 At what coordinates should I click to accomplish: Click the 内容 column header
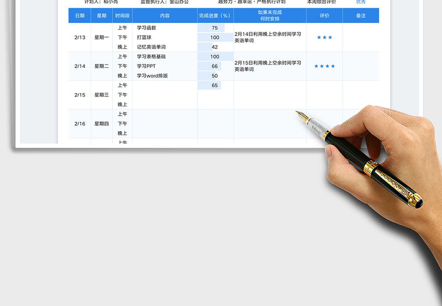[x=165, y=15]
